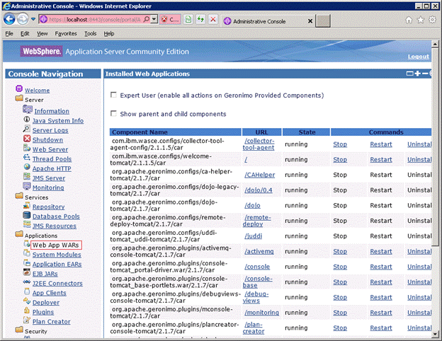Click the green arrows Refresh toolbar icon
The height and width of the screenshot is (341, 442).
point(200,19)
